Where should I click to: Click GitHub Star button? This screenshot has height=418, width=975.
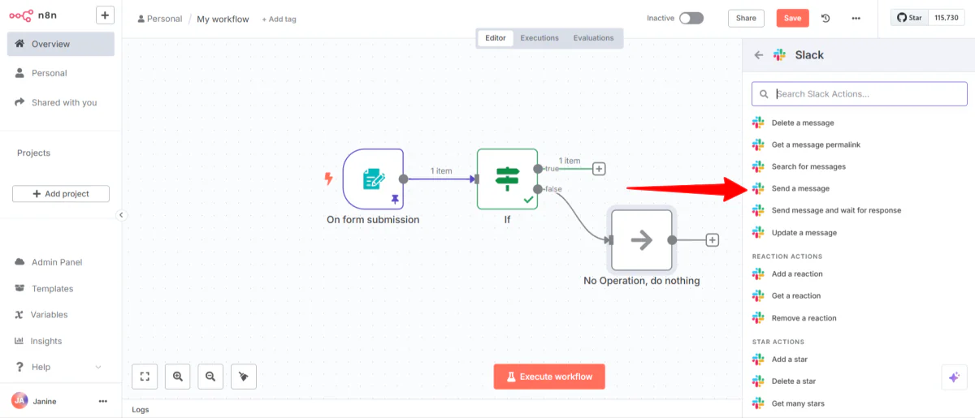click(x=909, y=17)
